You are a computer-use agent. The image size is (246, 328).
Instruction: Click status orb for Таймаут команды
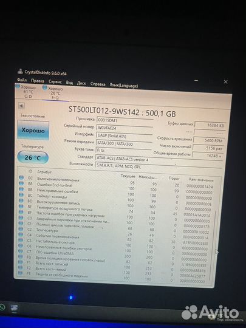coord(21,195)
